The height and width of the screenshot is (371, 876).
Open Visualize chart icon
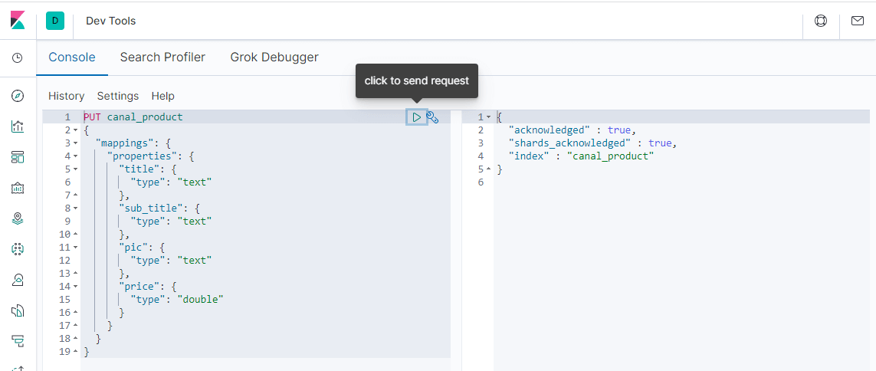[18, 126]
